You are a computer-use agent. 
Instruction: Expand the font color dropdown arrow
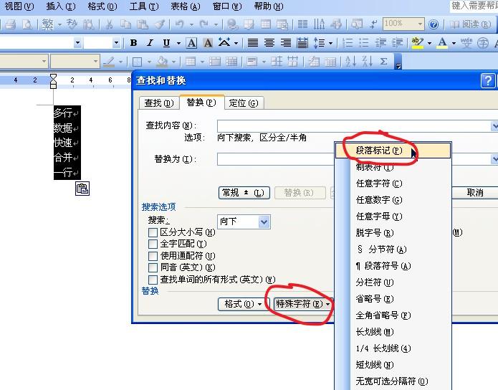454,43
